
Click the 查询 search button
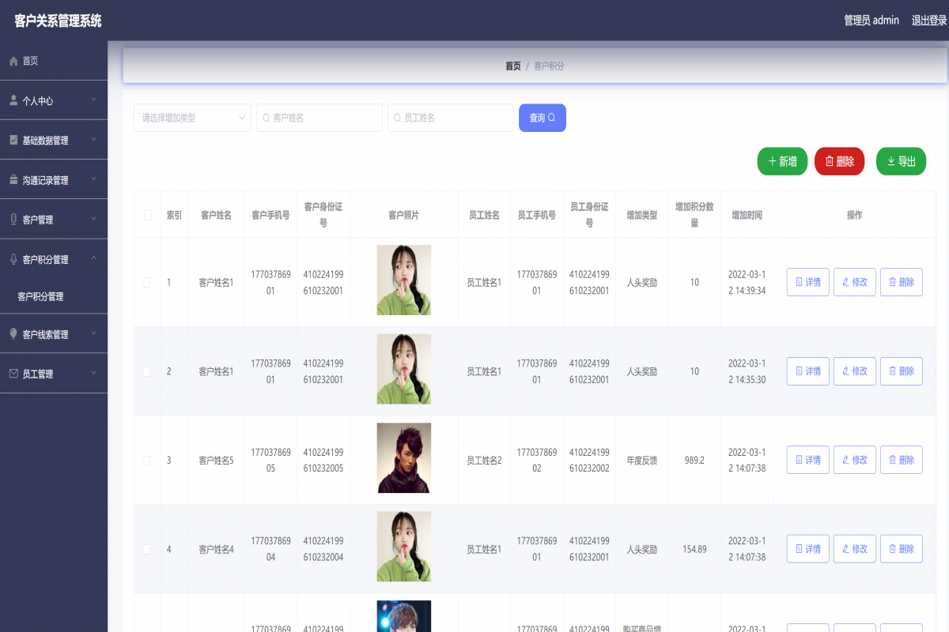543,117
